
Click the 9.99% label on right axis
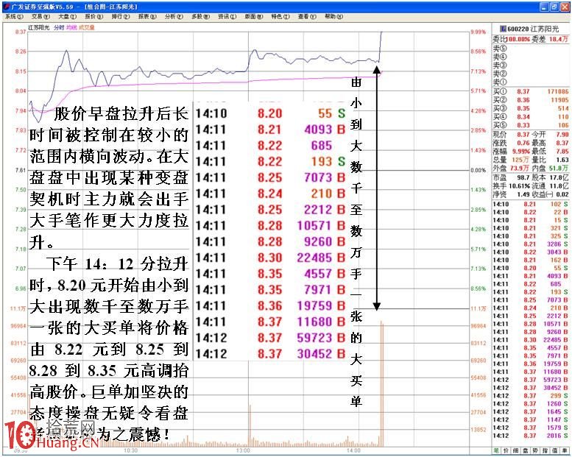click(479, 32)
